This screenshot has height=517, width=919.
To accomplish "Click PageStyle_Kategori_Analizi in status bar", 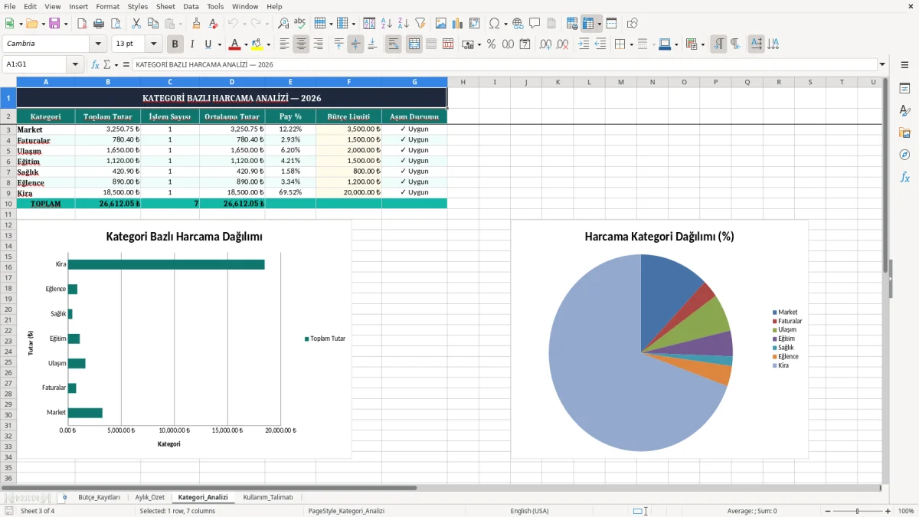I will [x=346, y=511].
